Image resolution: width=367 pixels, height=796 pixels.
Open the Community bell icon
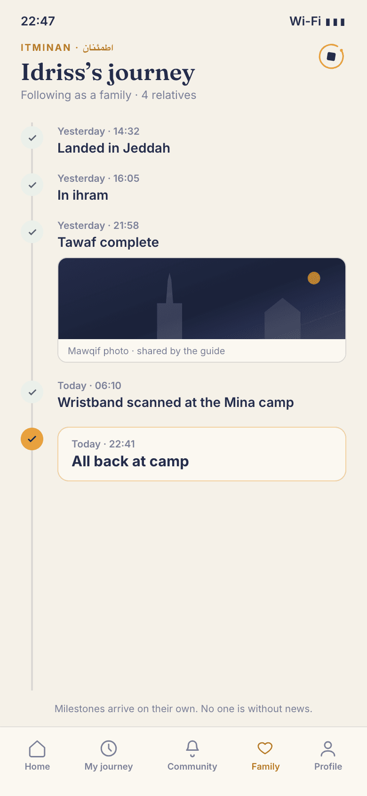point(192,748)
